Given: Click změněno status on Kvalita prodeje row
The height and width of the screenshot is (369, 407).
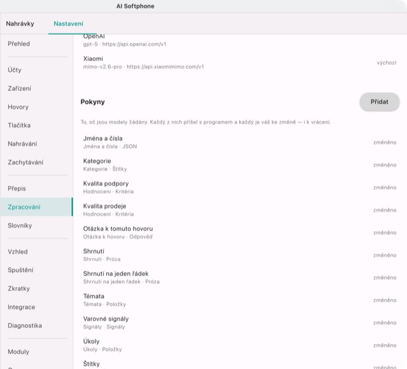Looking at the screenshot, I should coord(385,210).
